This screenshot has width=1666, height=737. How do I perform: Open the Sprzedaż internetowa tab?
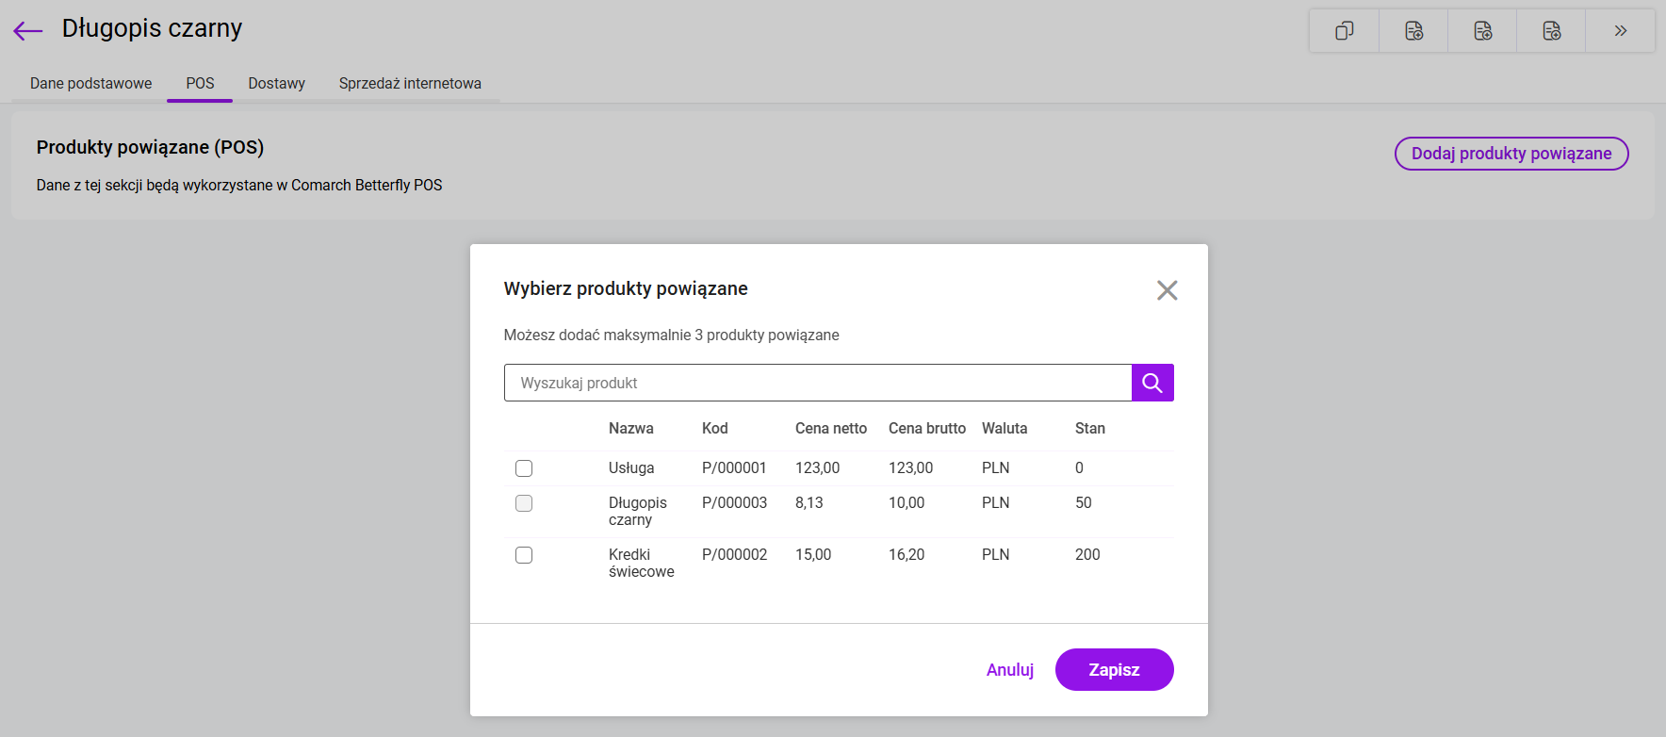(x=410, y=83)
